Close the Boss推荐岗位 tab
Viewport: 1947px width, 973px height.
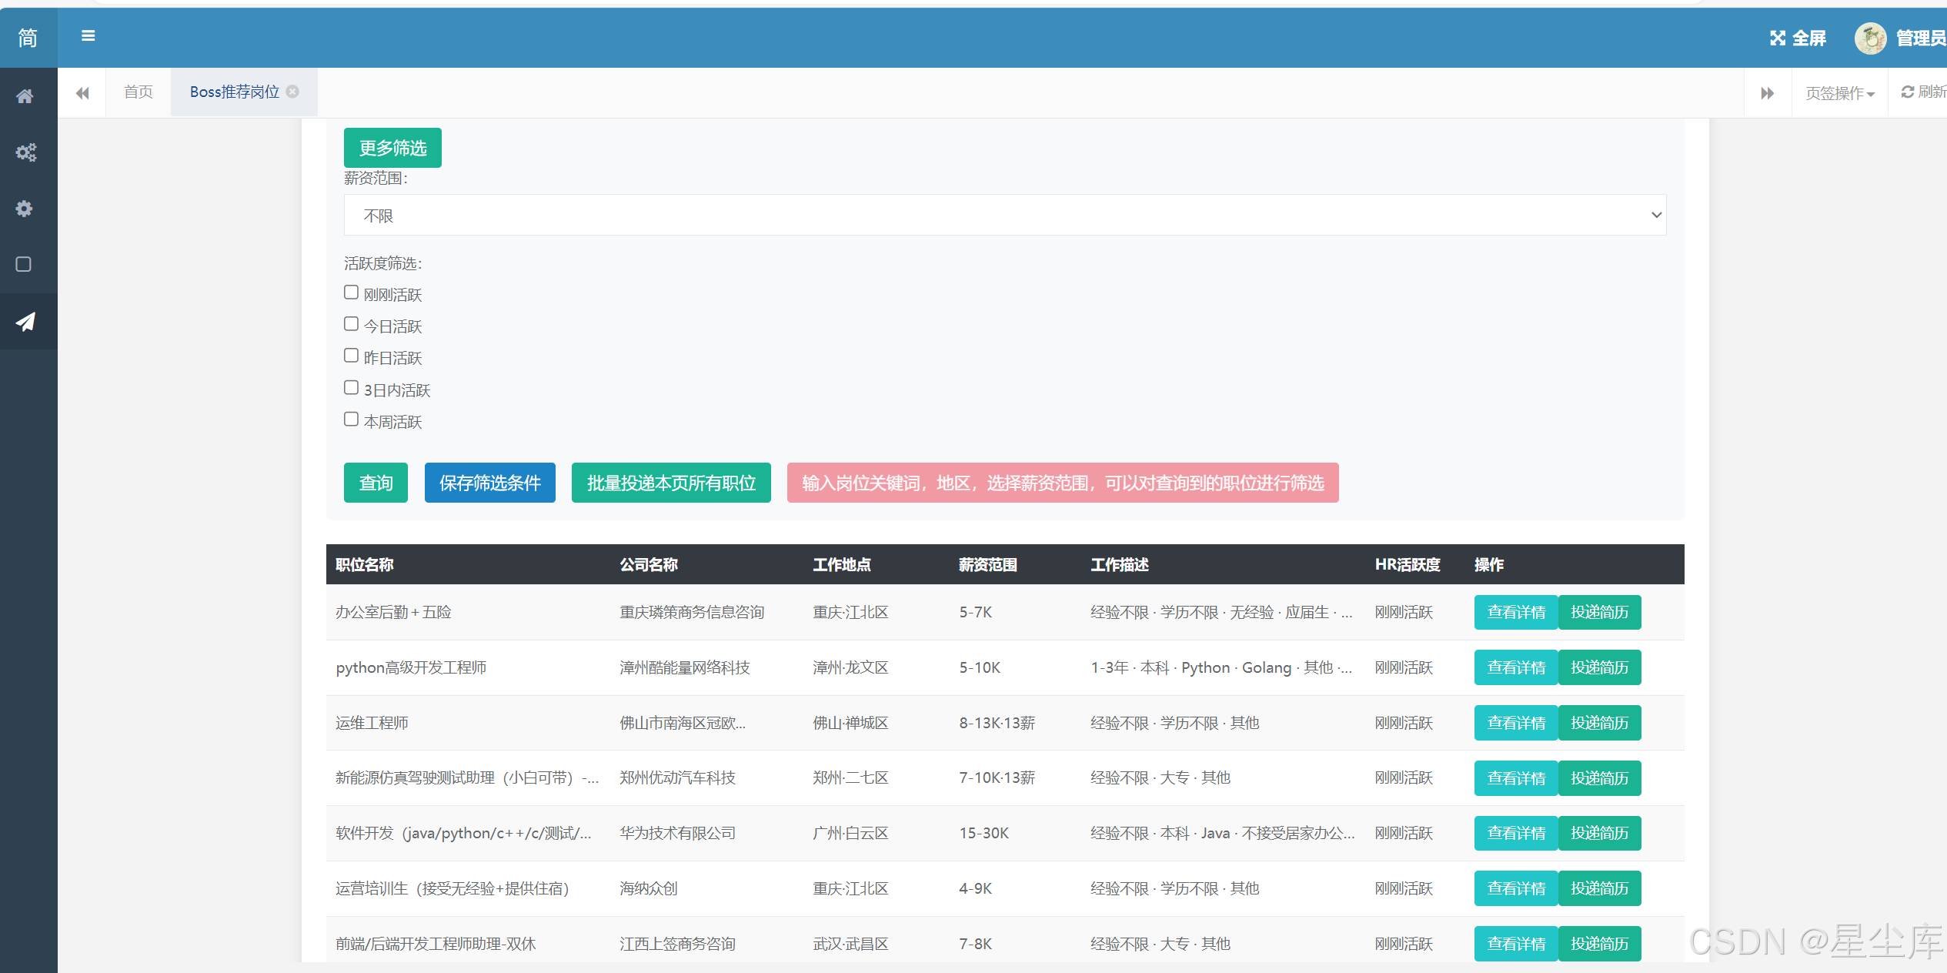click(x=292, y=92)
